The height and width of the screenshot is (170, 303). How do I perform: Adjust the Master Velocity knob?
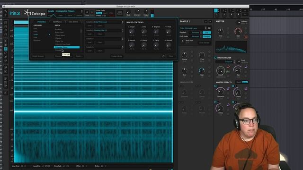(x=239, y=22)
